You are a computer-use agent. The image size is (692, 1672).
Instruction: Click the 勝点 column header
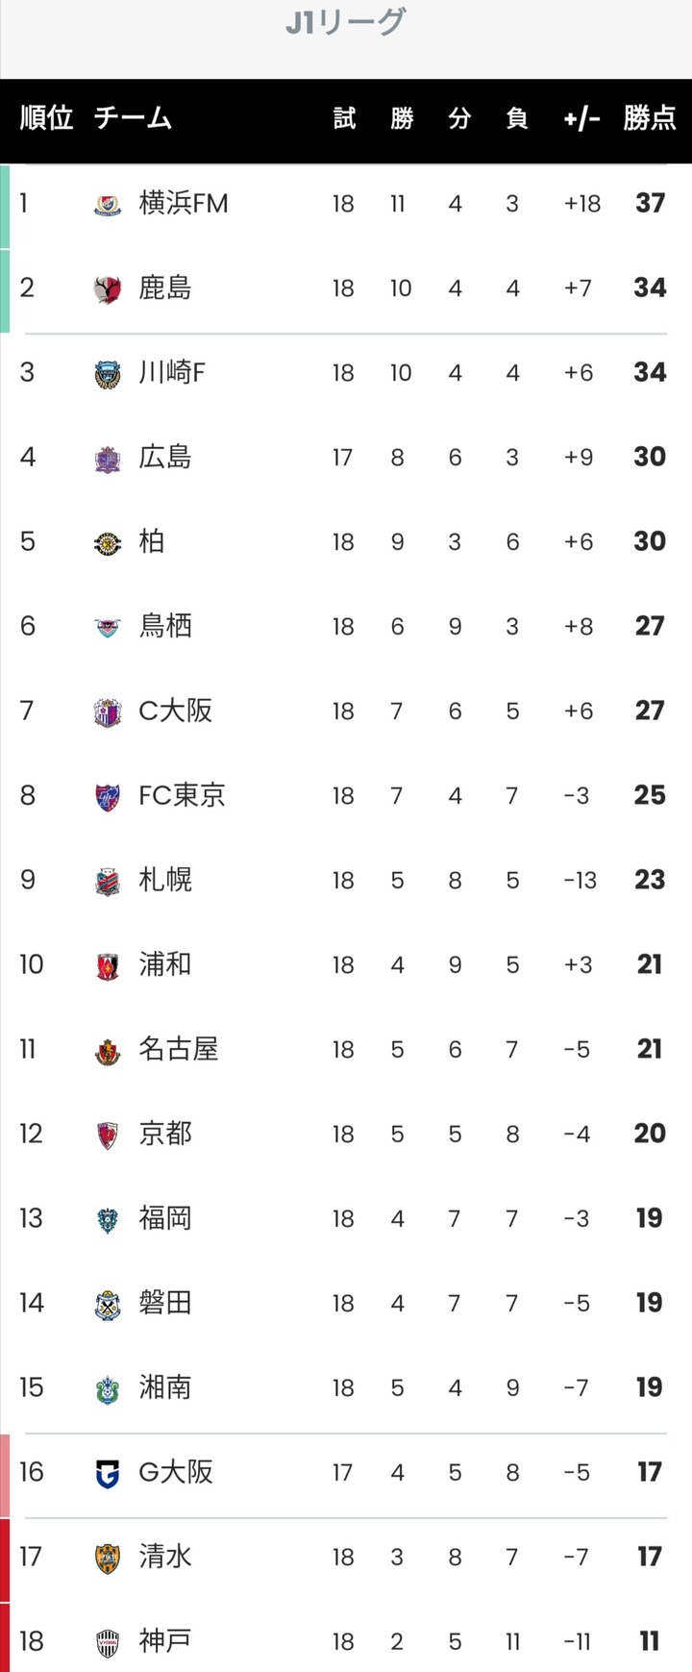(650, 118)
